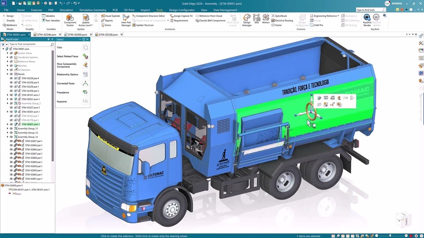Image resolution: width=424 pixels, height=238 pixels.
Task: Click the Weldment button
Action: (10, 25)
